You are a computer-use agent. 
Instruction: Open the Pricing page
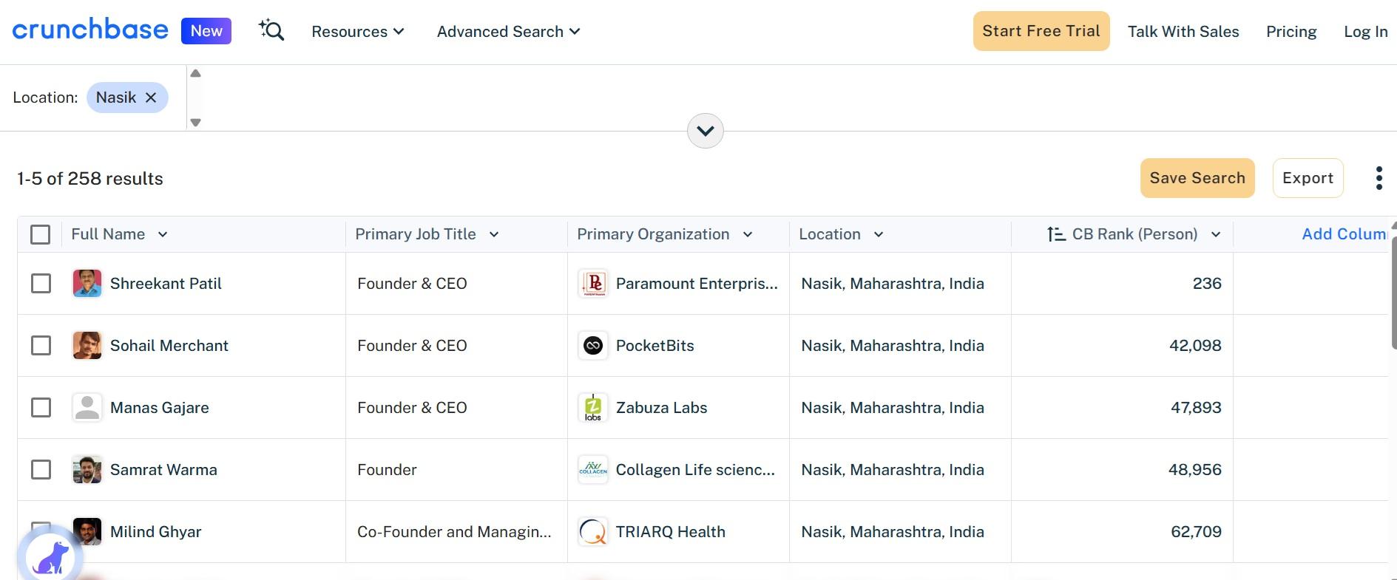click(x=1291, y=32)
